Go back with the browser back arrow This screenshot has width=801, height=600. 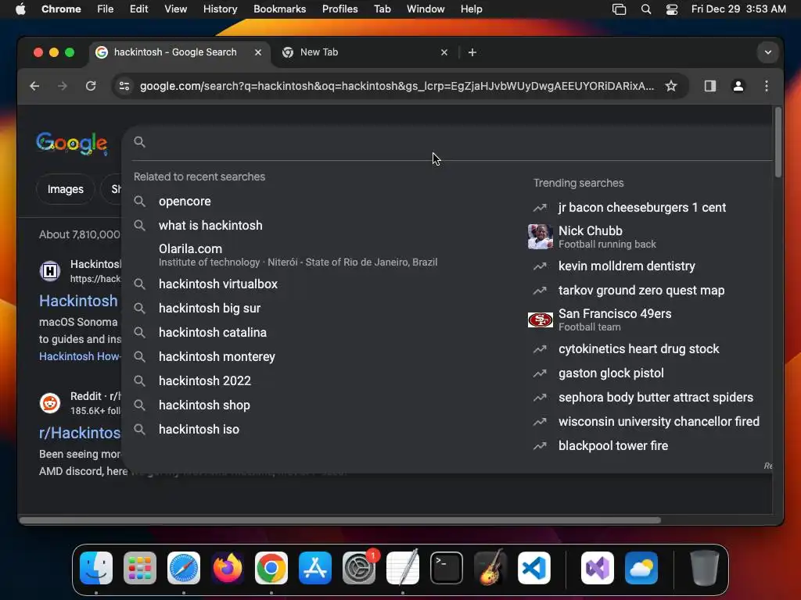click(34, 86)
